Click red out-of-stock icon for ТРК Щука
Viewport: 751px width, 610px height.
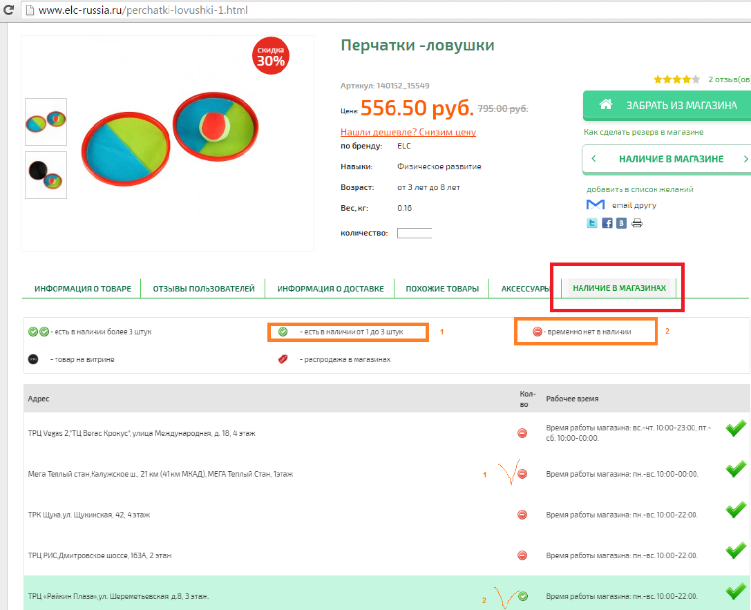click(522, 515)
